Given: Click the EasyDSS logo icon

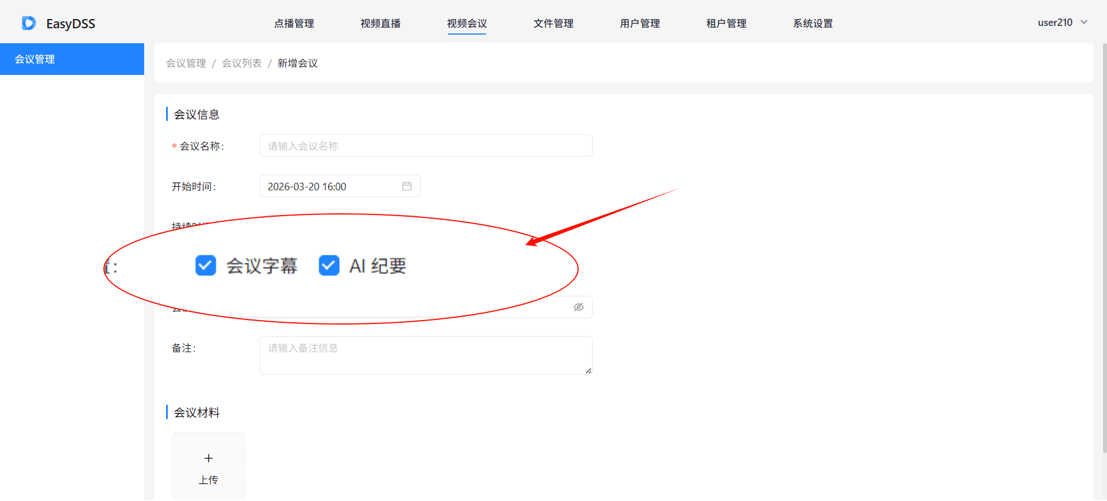Looking at the screenshot, I should click(x=29, y=23).
